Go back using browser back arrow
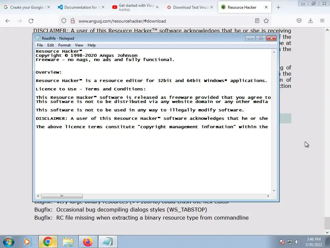This screenshot has height=248, width=330. [8, 21]
